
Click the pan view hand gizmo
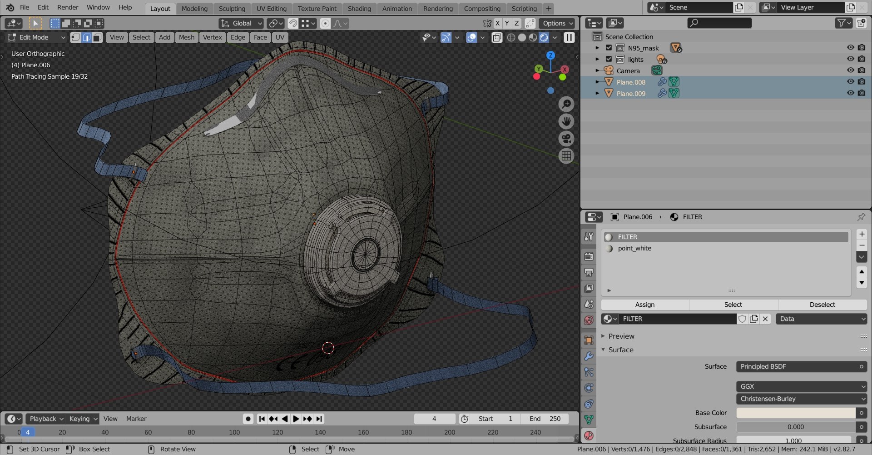pyautogui.click(x=566, y=122)
